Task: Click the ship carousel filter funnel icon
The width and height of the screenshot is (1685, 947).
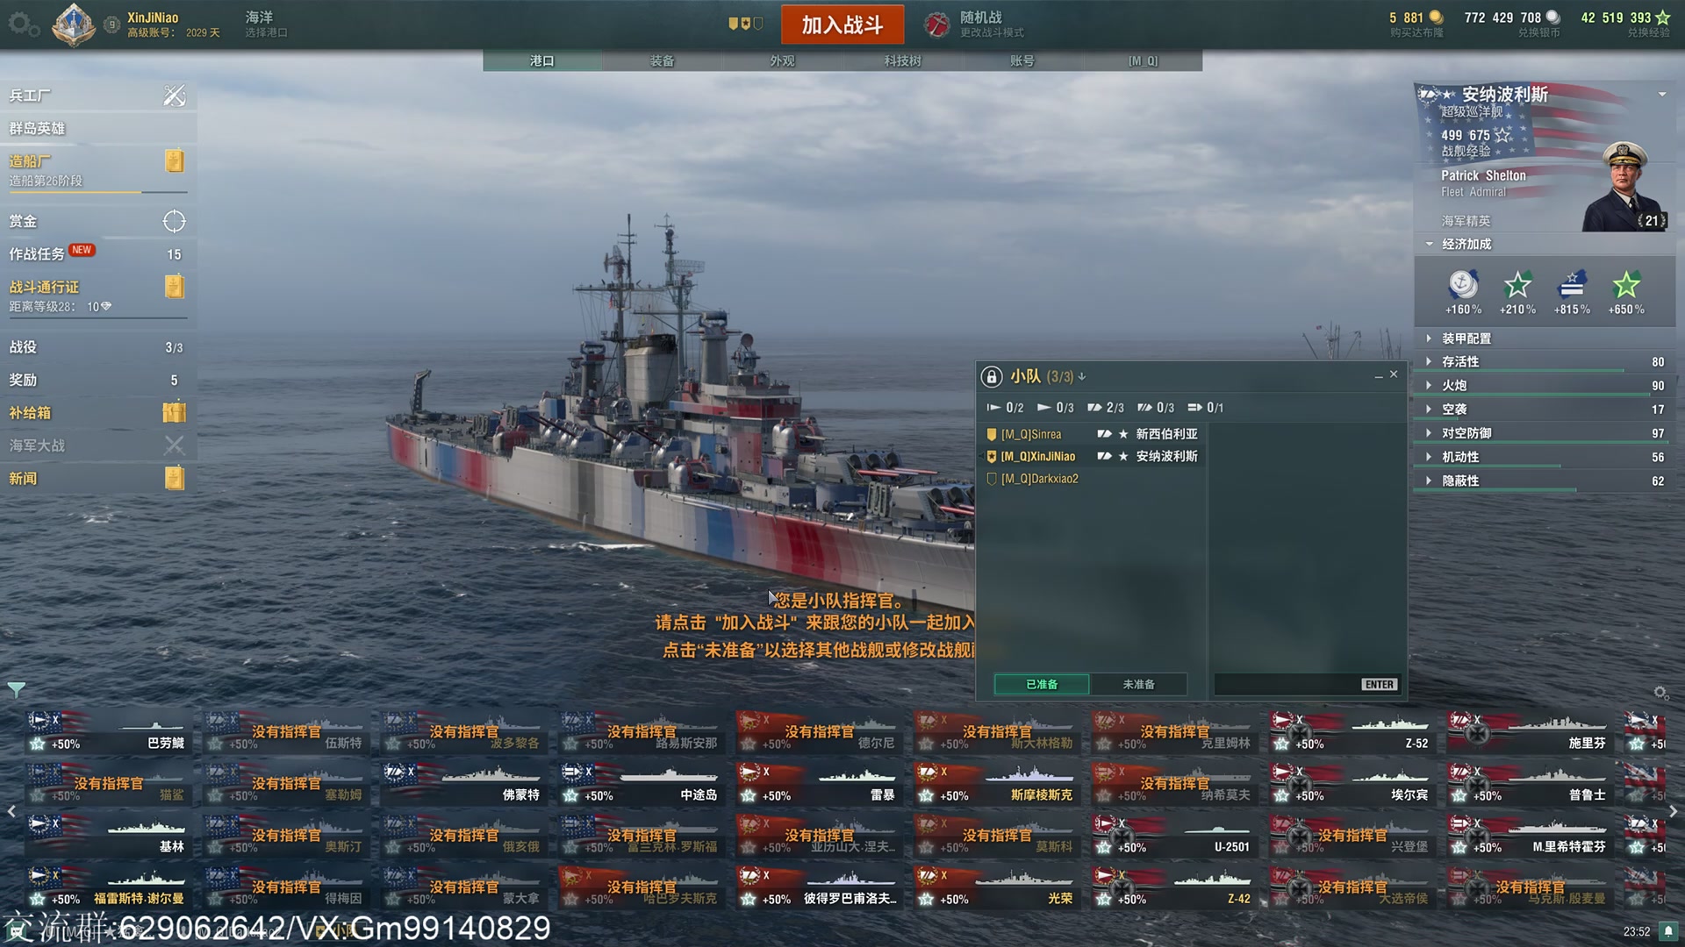Action: coord(16,689)
